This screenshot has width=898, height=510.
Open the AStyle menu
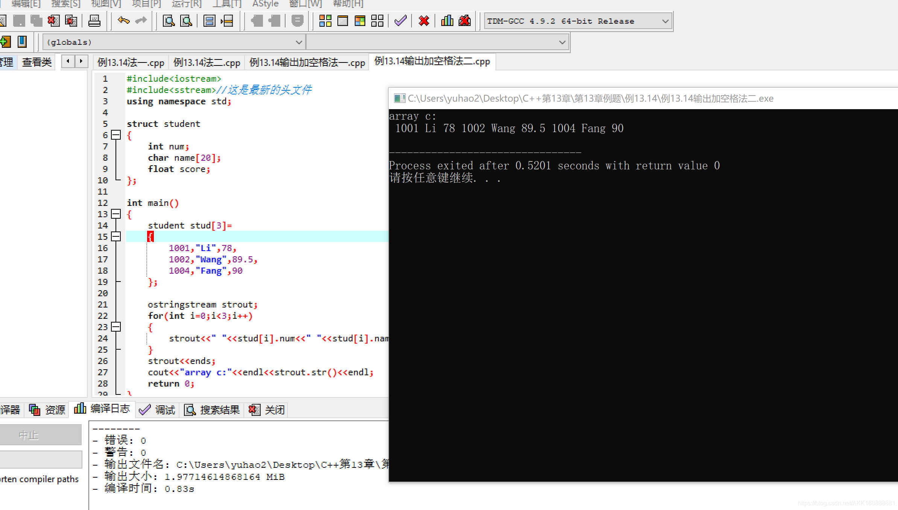(265, 4)
